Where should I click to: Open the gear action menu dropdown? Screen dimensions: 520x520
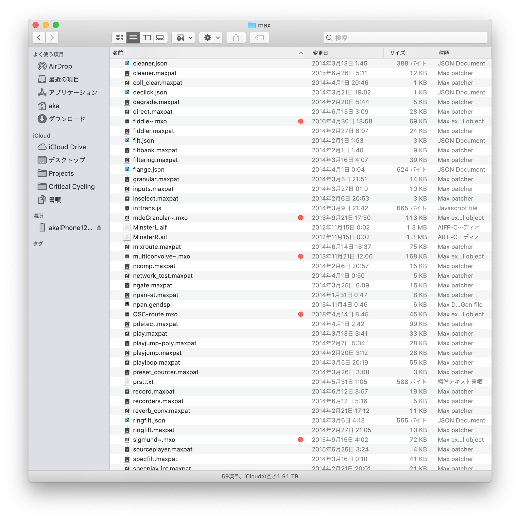tap(212, 38)
